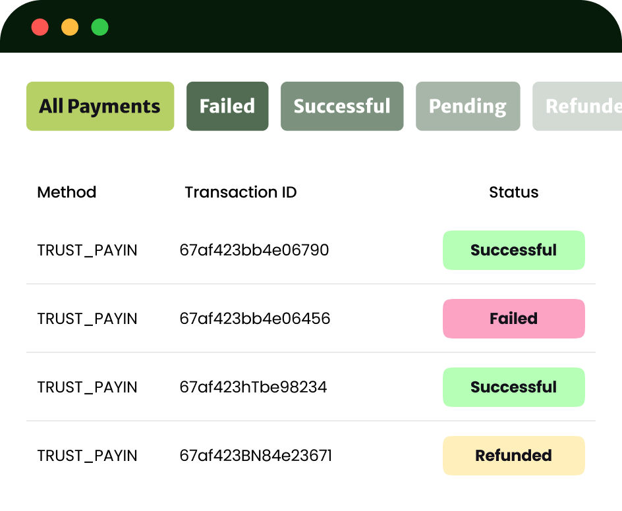Image resolution: width=622 pixels, height=511 pixels.
Task: Click the red close window button
Action: (x=40, y=27)
